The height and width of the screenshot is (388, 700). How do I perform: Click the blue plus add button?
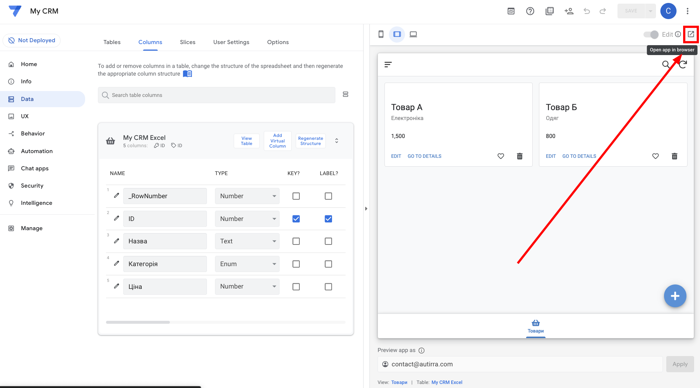675,296
